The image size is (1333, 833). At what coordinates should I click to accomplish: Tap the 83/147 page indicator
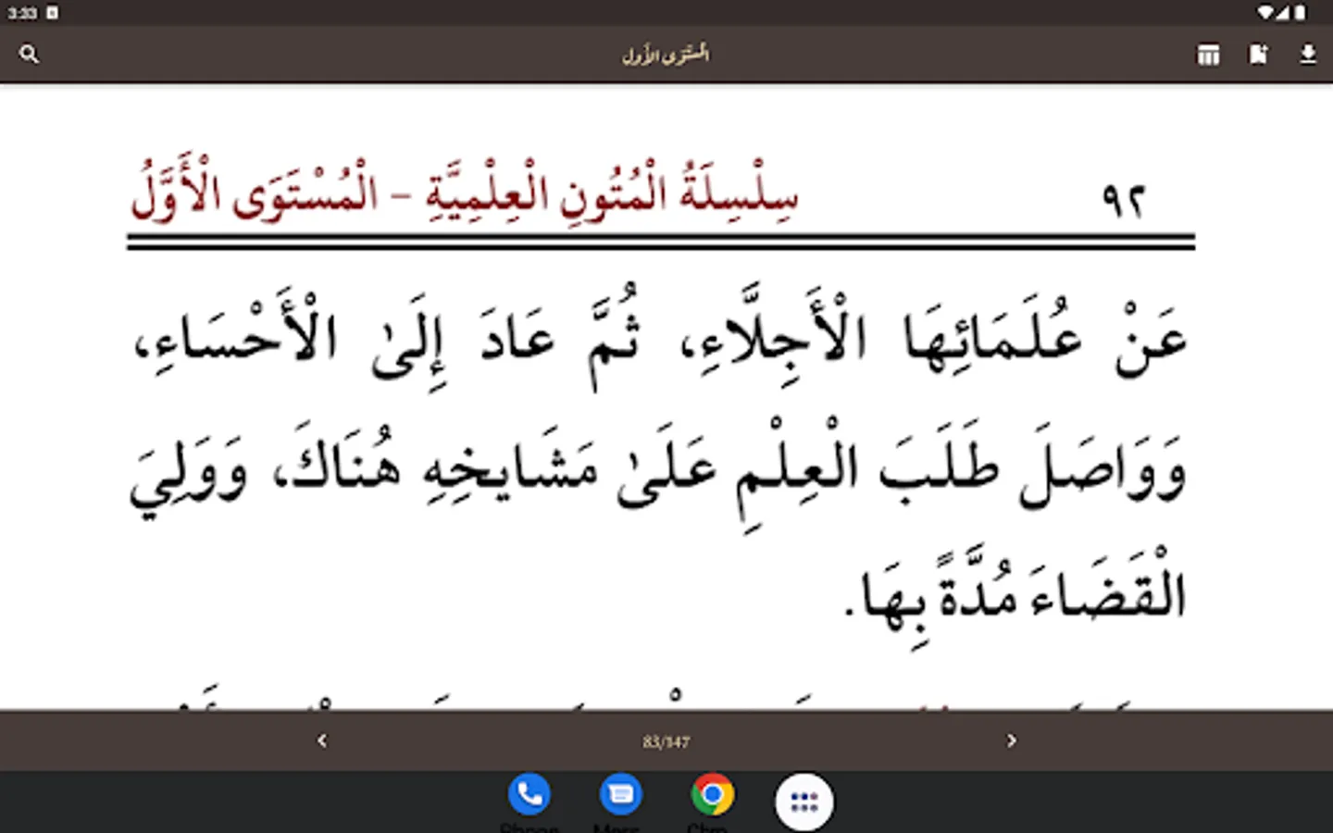(x=666, y=741)
